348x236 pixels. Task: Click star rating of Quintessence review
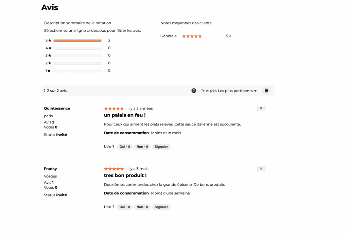point(114,108)
